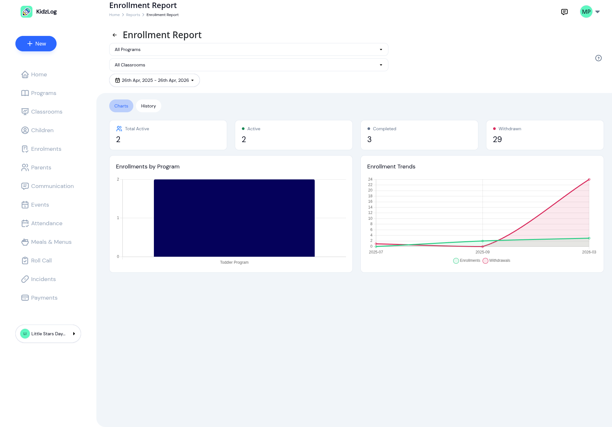Open the Enrolments section
612x427 pixels.
[46, 149]
